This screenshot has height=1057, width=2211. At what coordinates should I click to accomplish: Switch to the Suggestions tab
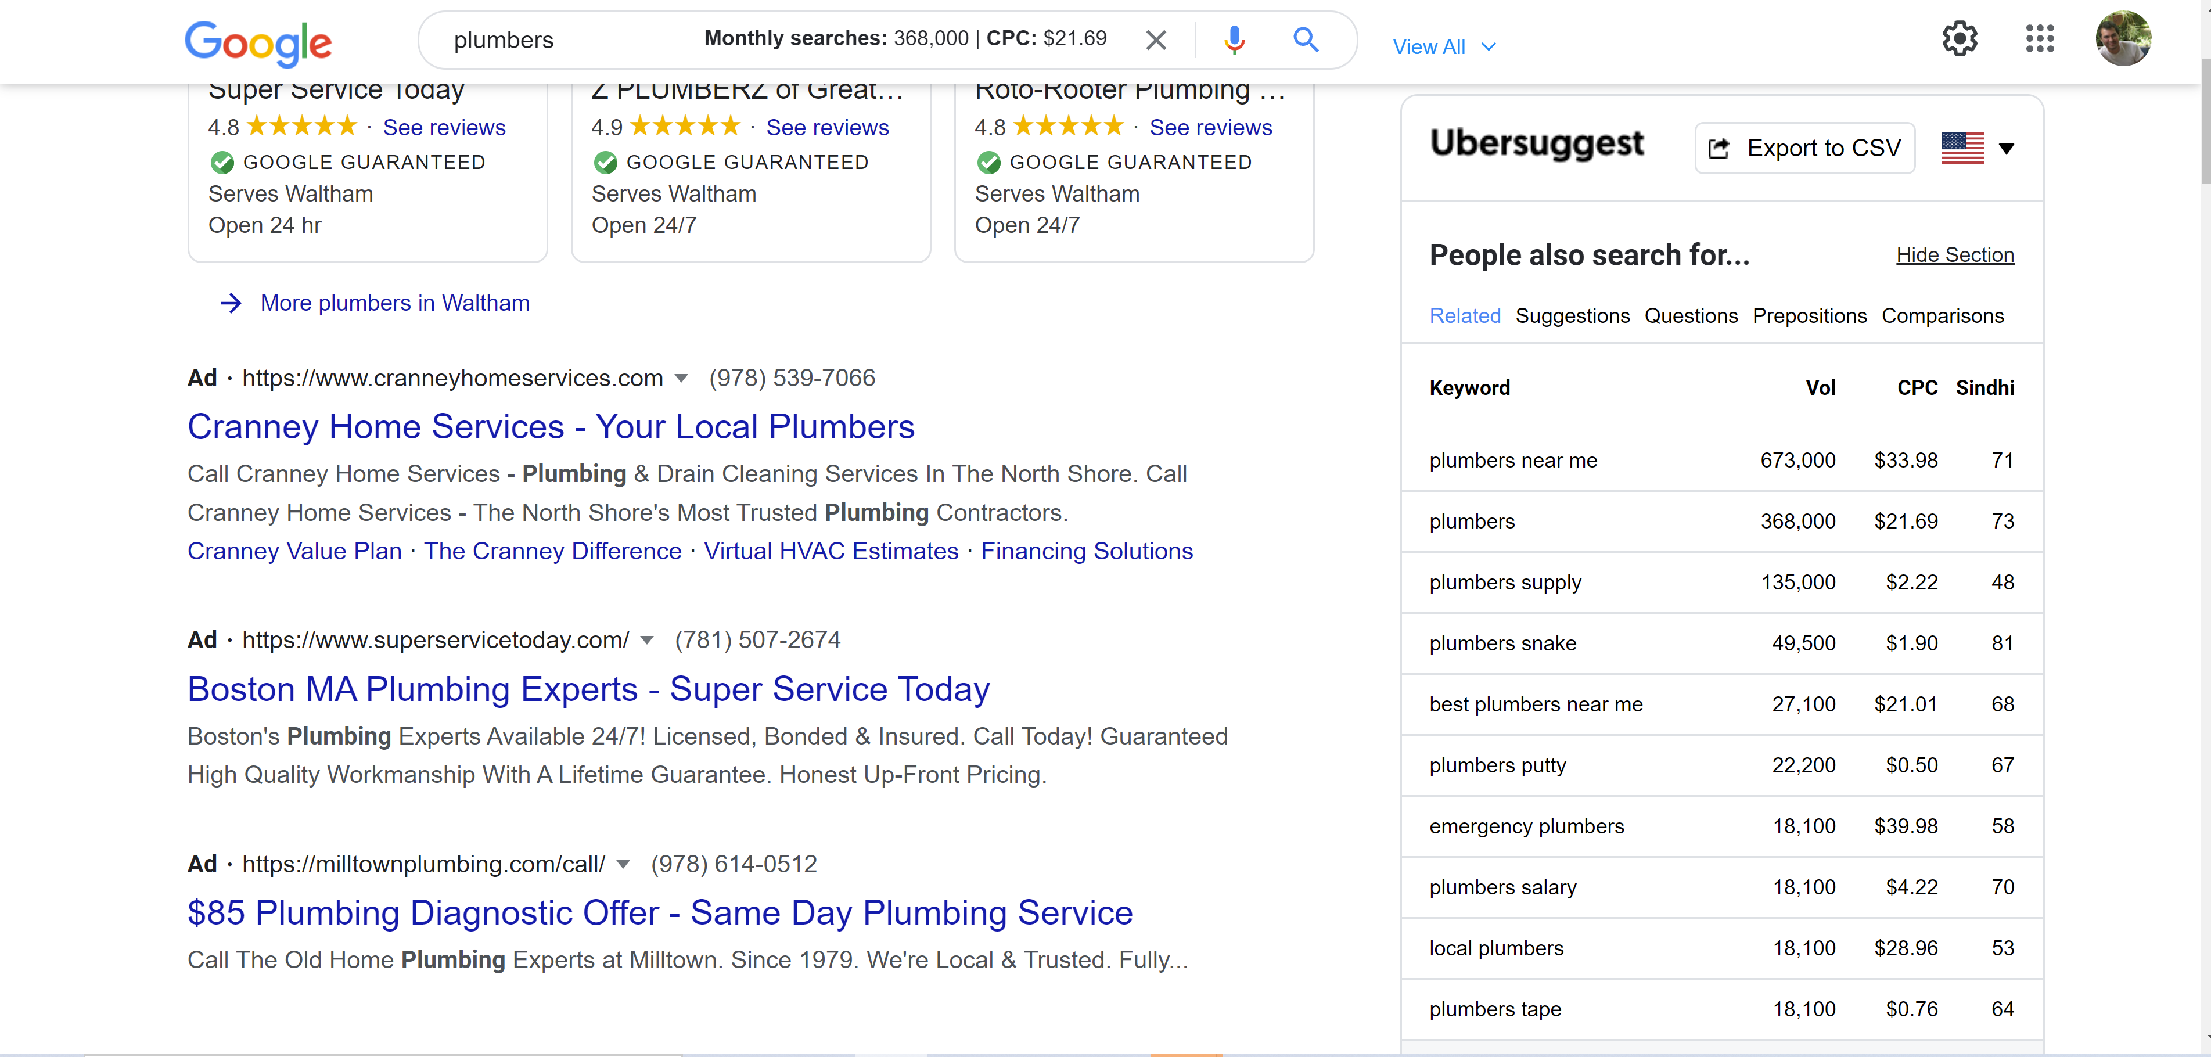(1572, 316)
